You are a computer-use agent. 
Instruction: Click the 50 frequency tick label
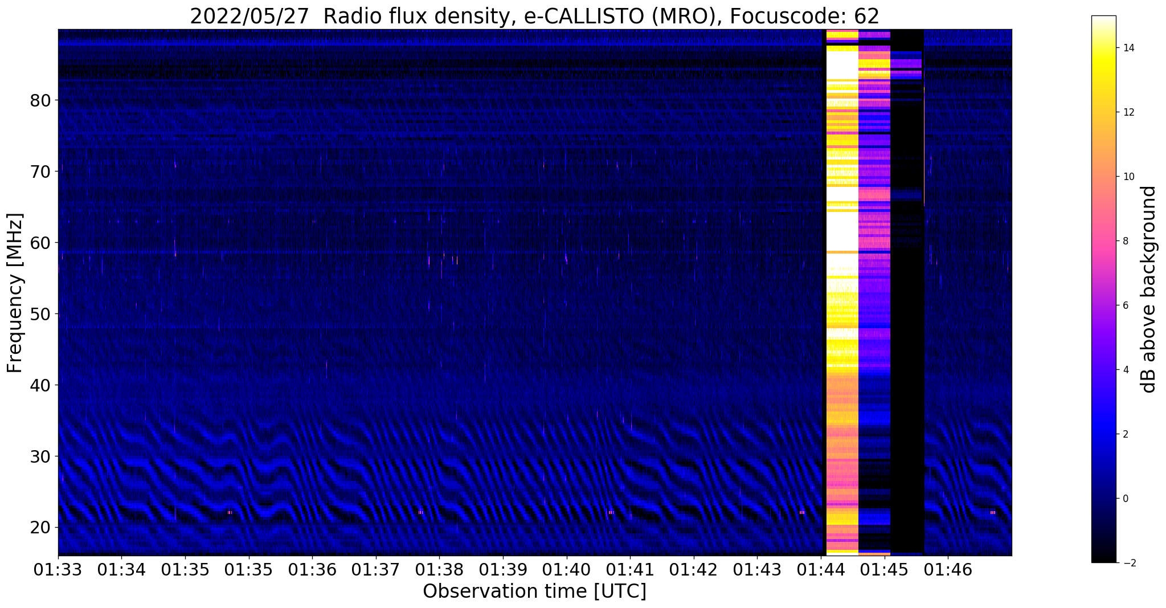[40, 314]
